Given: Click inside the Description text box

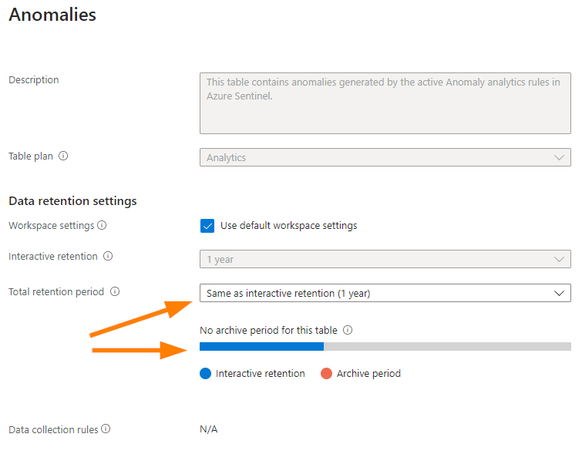Looking at the screenshot, I should click(x=385, y=103).
